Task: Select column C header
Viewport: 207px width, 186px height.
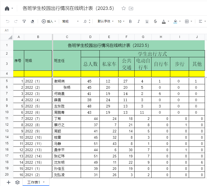Action: point(67,37)
